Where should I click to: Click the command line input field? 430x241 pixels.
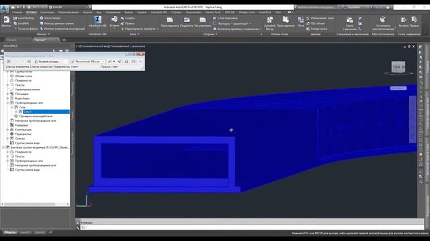tap(253, 228)
